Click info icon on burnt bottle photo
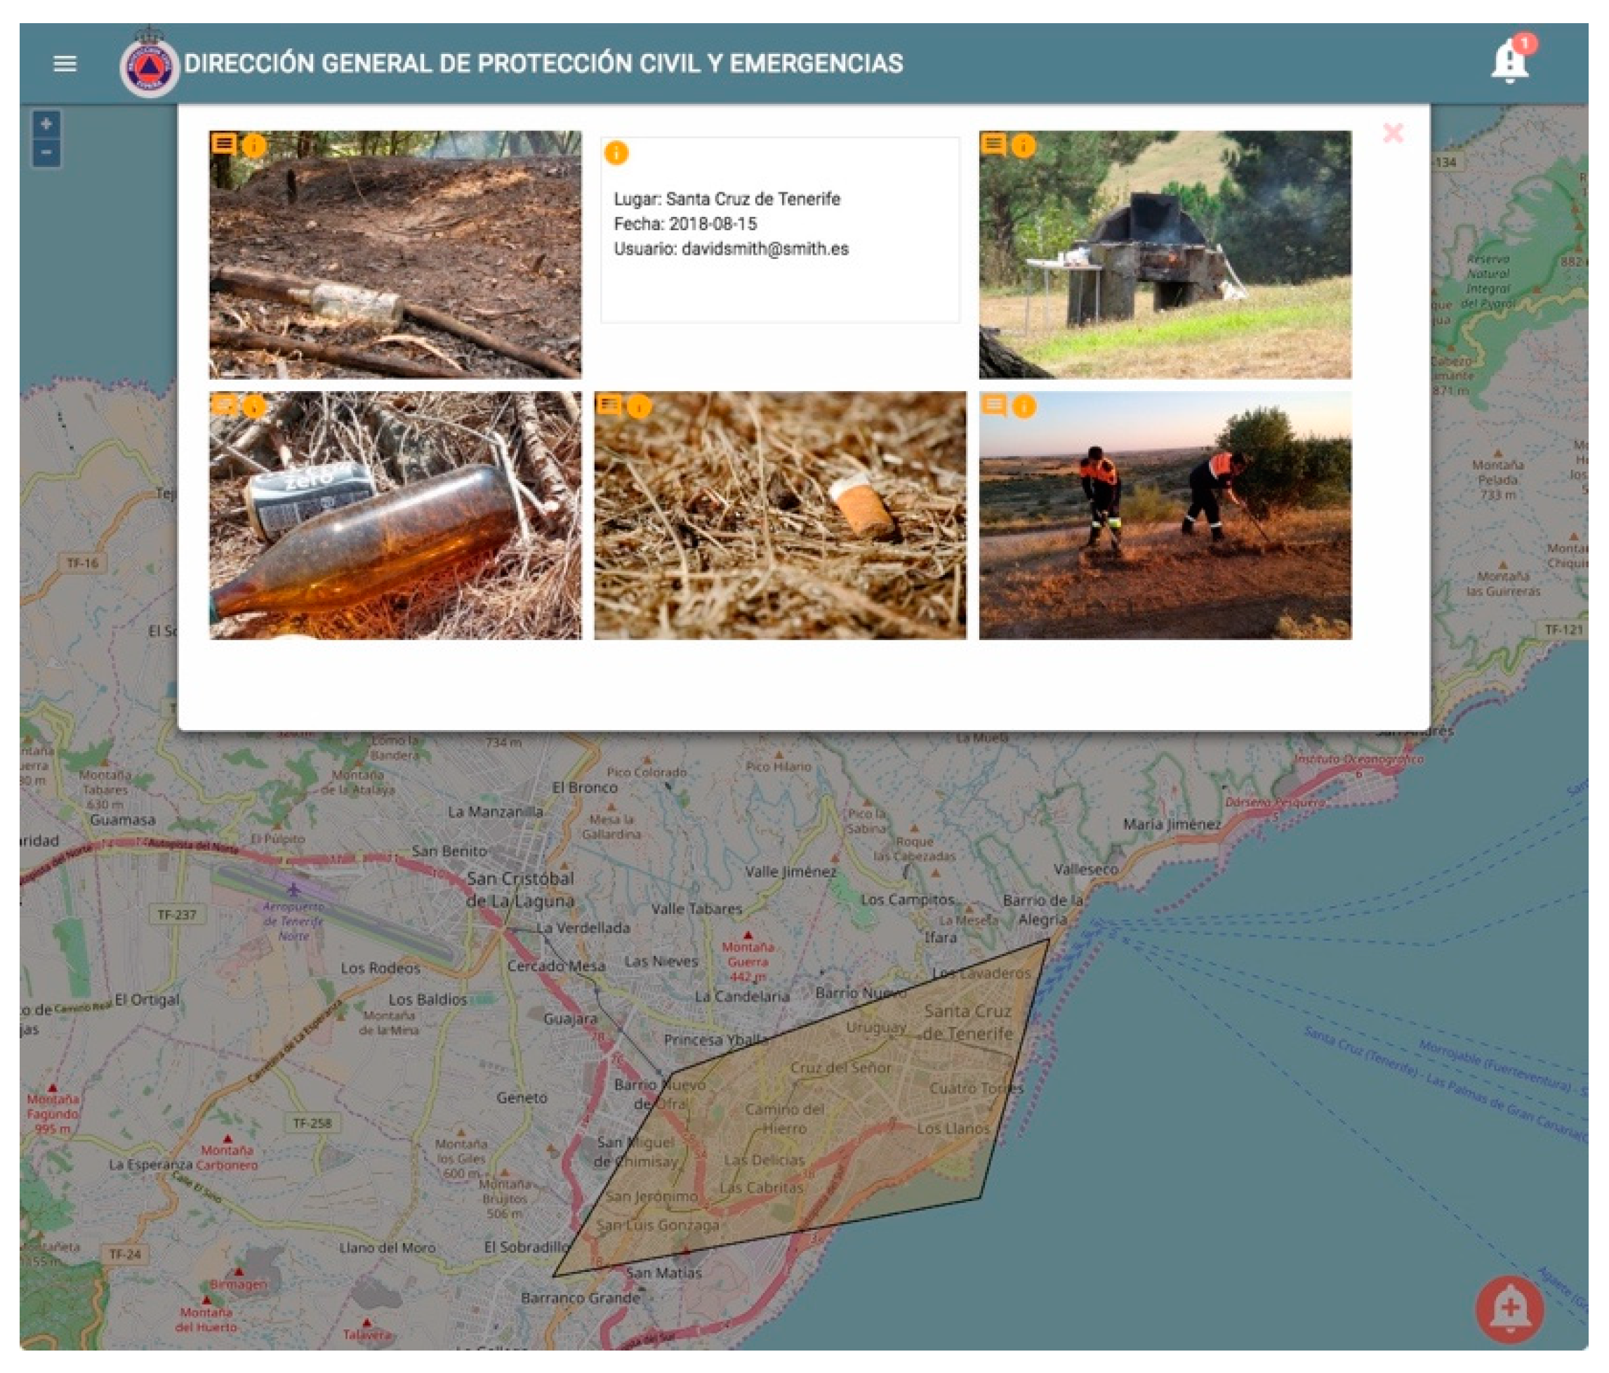The width and height of the screenshot is (1609, 1373). [254, 145]
